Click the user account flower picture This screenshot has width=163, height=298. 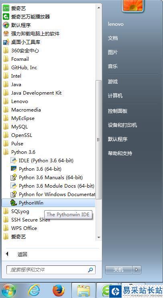click(x=133, y=5)
